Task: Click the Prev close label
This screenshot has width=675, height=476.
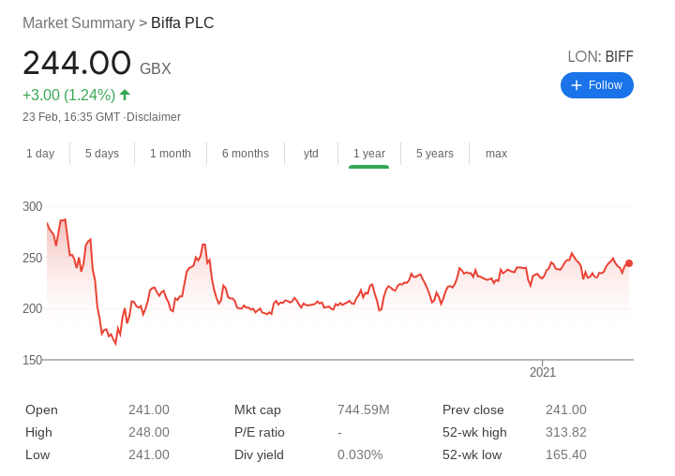Action: point(473,409)
